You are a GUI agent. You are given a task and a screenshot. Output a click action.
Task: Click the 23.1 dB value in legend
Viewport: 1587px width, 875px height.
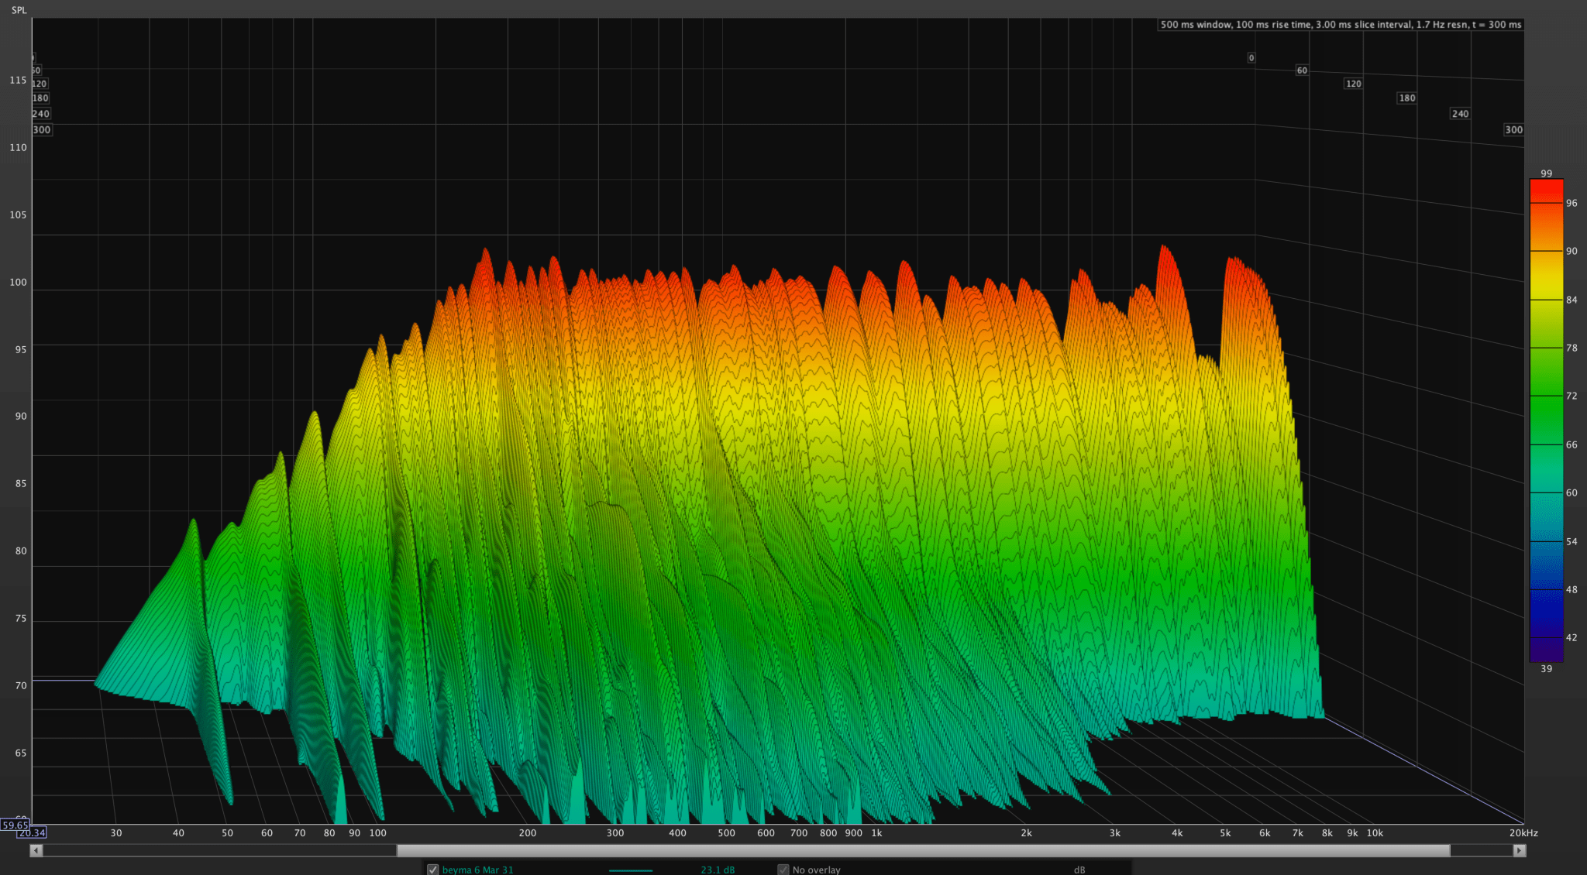click(x=718, y=870)
